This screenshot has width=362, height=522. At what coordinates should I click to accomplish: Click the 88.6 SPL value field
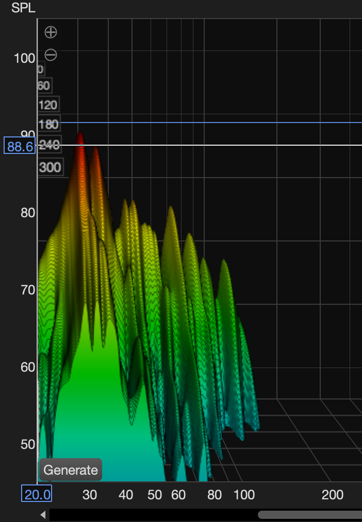(20, 147)
